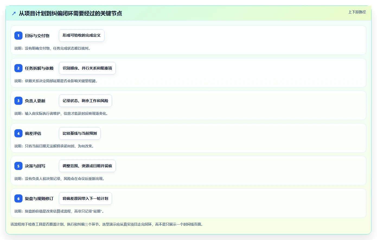The height and width of the screenshot is (240, 377).
Task: Click the heading 从项目计划到纠偏闭环需要经过的关键节点
Action: pos(71,13)
